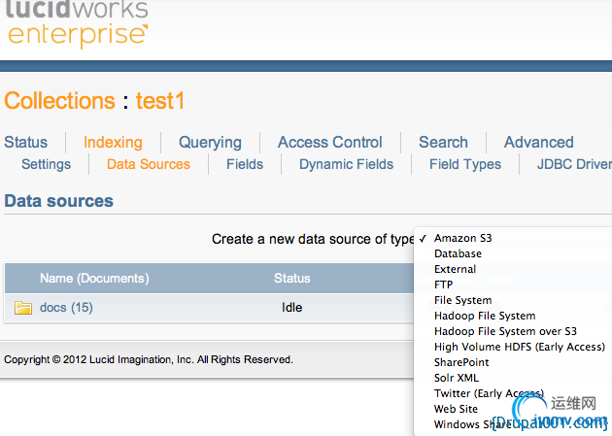Image resolution: width=612 pixels, height=436 pixels.
Task: Switch to the Querying tab
Action: 210,143
